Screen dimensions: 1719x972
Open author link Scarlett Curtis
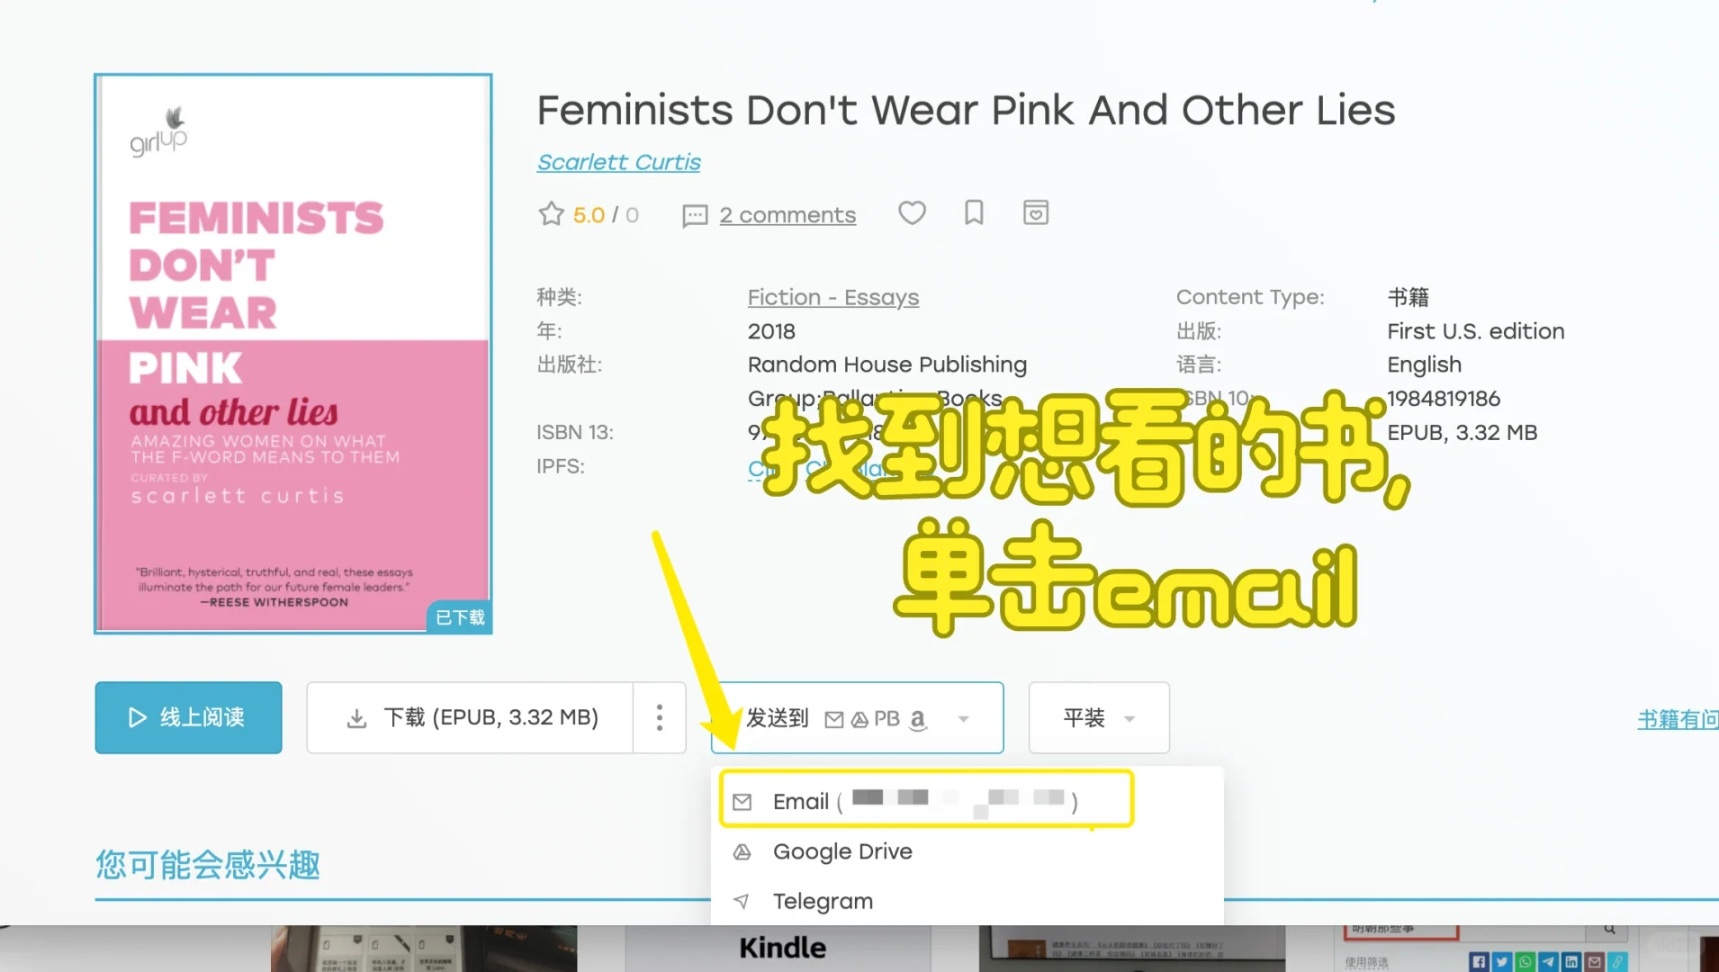click(x=619, y=162)
